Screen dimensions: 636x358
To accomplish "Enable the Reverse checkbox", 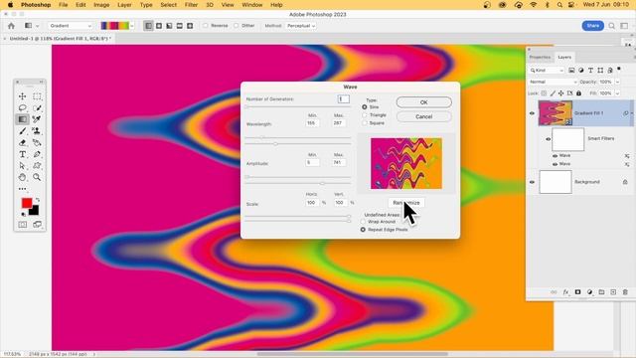I will click(x=206, y=26).
